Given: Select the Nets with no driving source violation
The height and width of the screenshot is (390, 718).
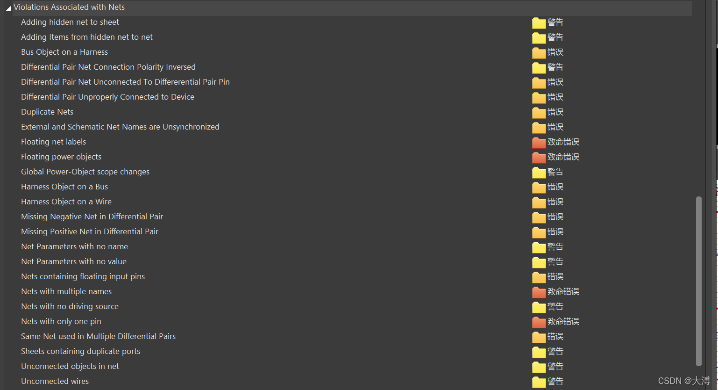Looking at the screenshot, I should (x=70, y=306).
